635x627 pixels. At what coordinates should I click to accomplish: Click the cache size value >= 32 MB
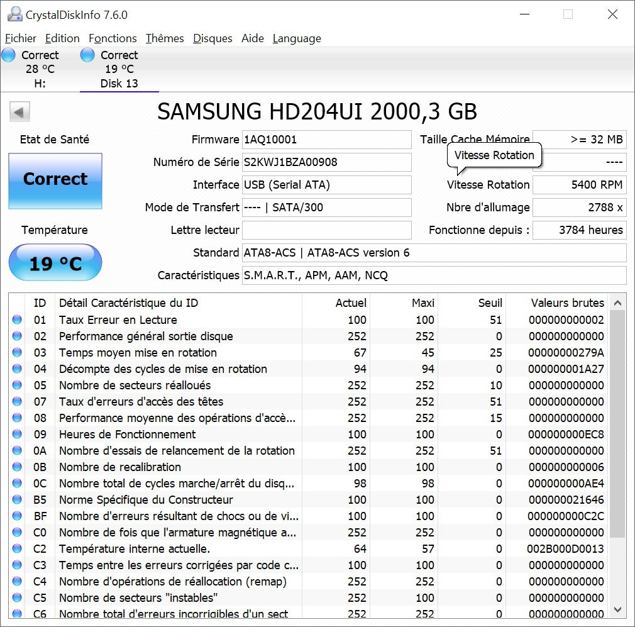[x=580, y=140]
